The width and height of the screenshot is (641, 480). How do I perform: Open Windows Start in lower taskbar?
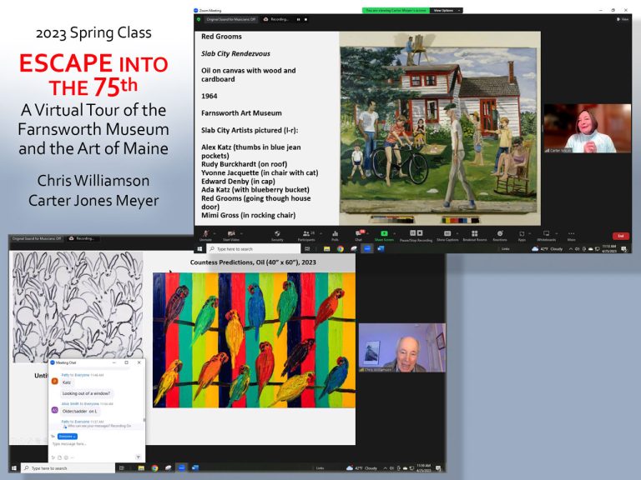14,467
